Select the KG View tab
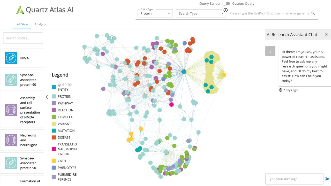 pos(22,24)
